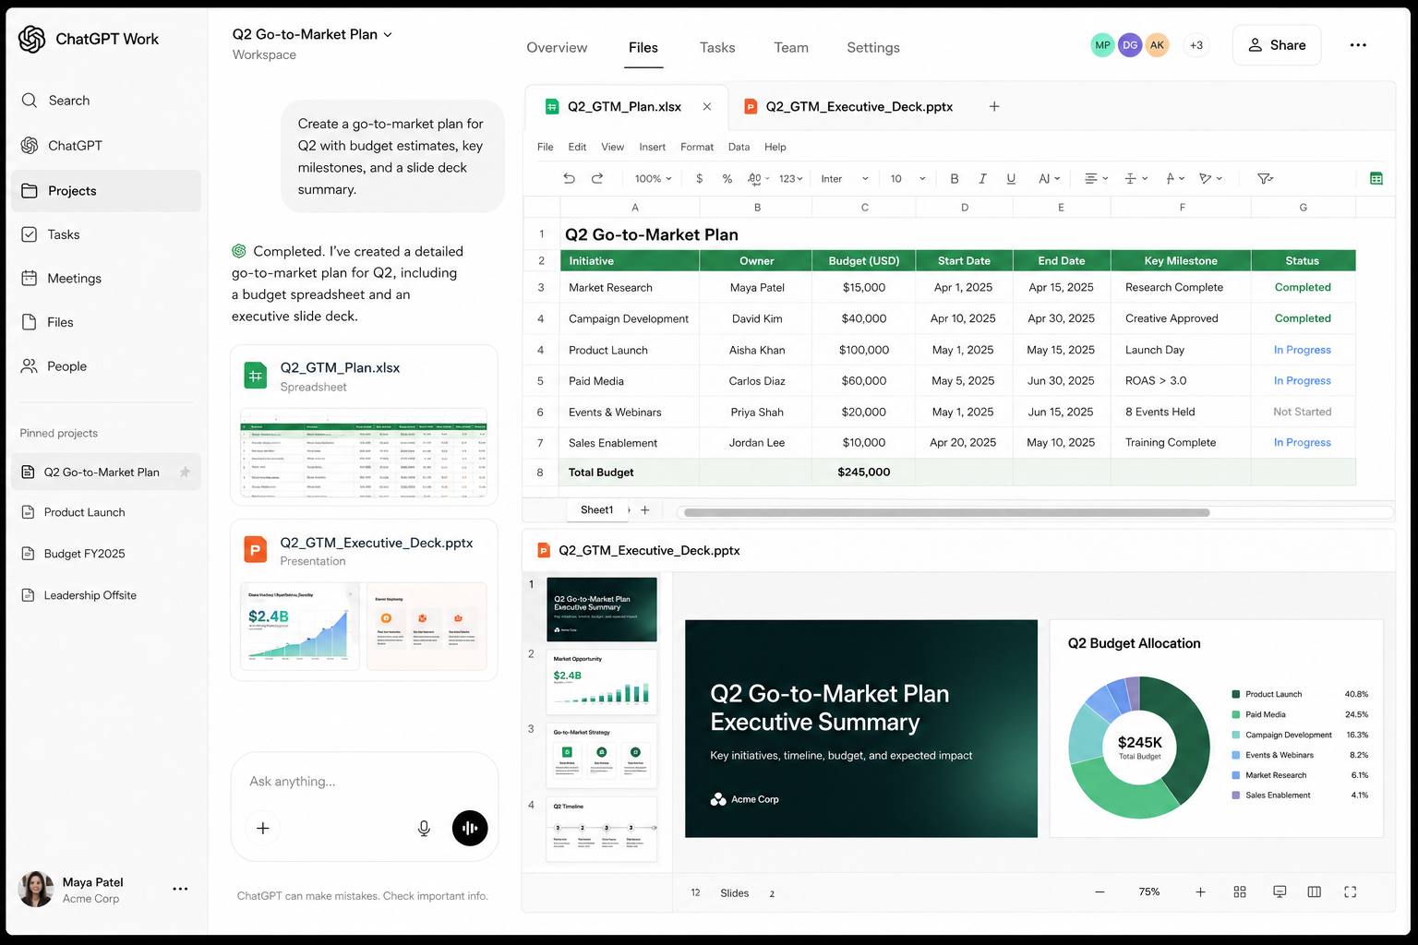Toggle bold formatting in the toolbar
1418x945 pixels.
(x=954, y=178)
